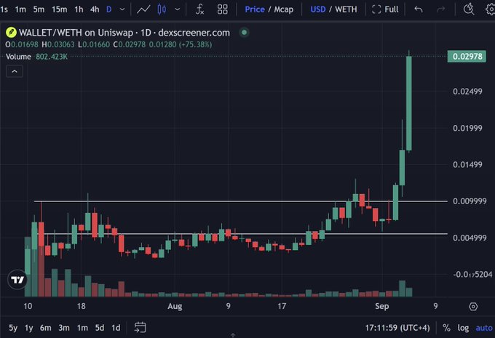Toggle log scale
The height and width of the screenshot is (338, 495).
point(463,328)
